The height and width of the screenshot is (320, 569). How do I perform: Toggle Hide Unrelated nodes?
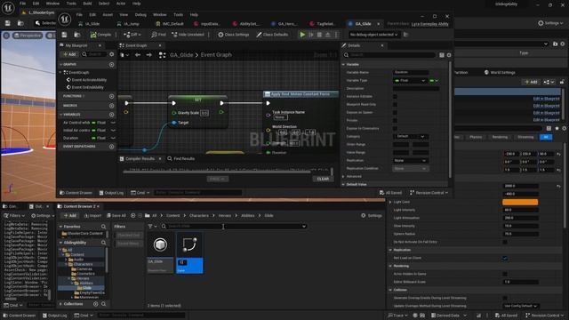tap(188, 35)
